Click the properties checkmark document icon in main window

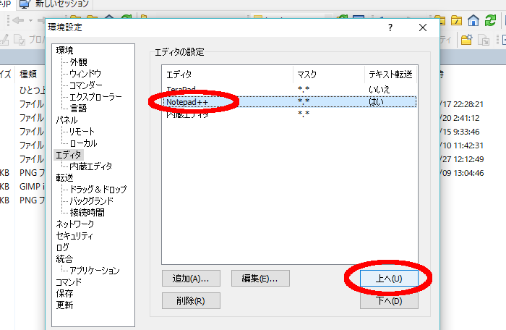pos(20,40)
